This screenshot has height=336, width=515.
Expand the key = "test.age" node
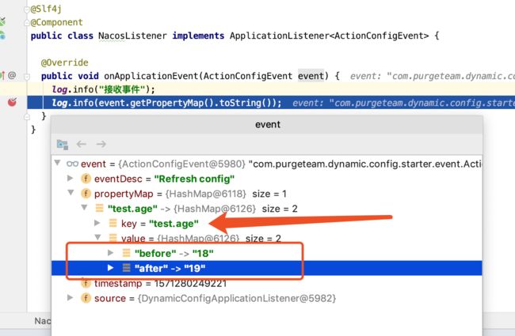point(97,223)
